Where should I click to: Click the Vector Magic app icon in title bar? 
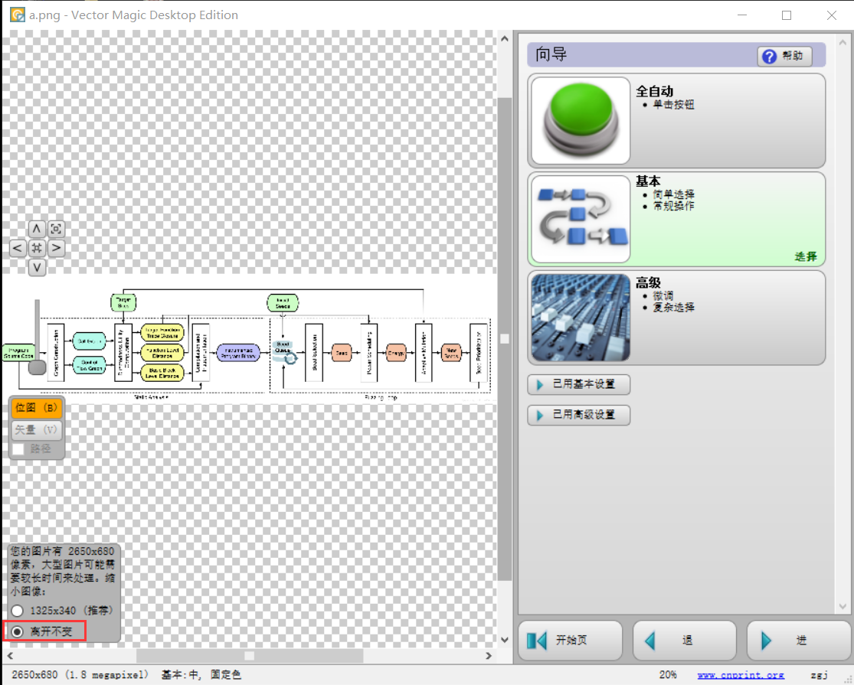click(18, 15)
